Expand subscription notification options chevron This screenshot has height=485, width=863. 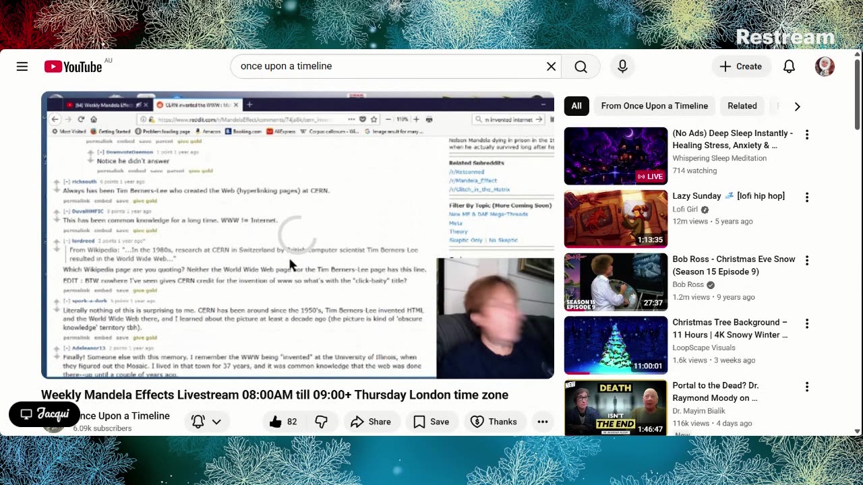pyautogui.click(x=216, y=422)
